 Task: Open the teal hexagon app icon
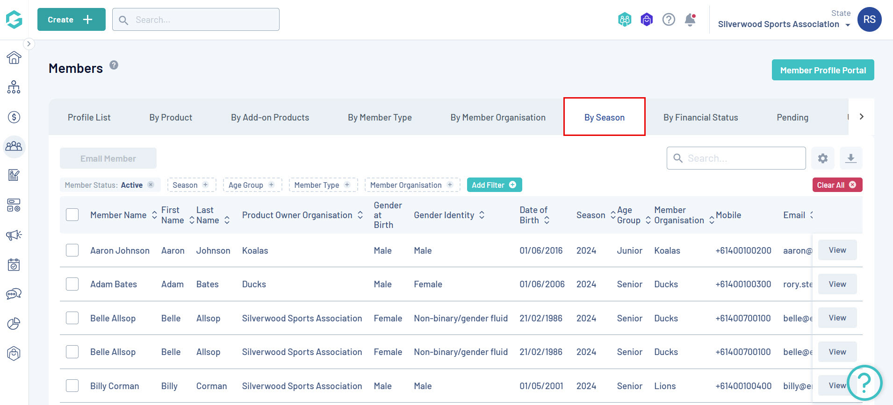(625, 20)
